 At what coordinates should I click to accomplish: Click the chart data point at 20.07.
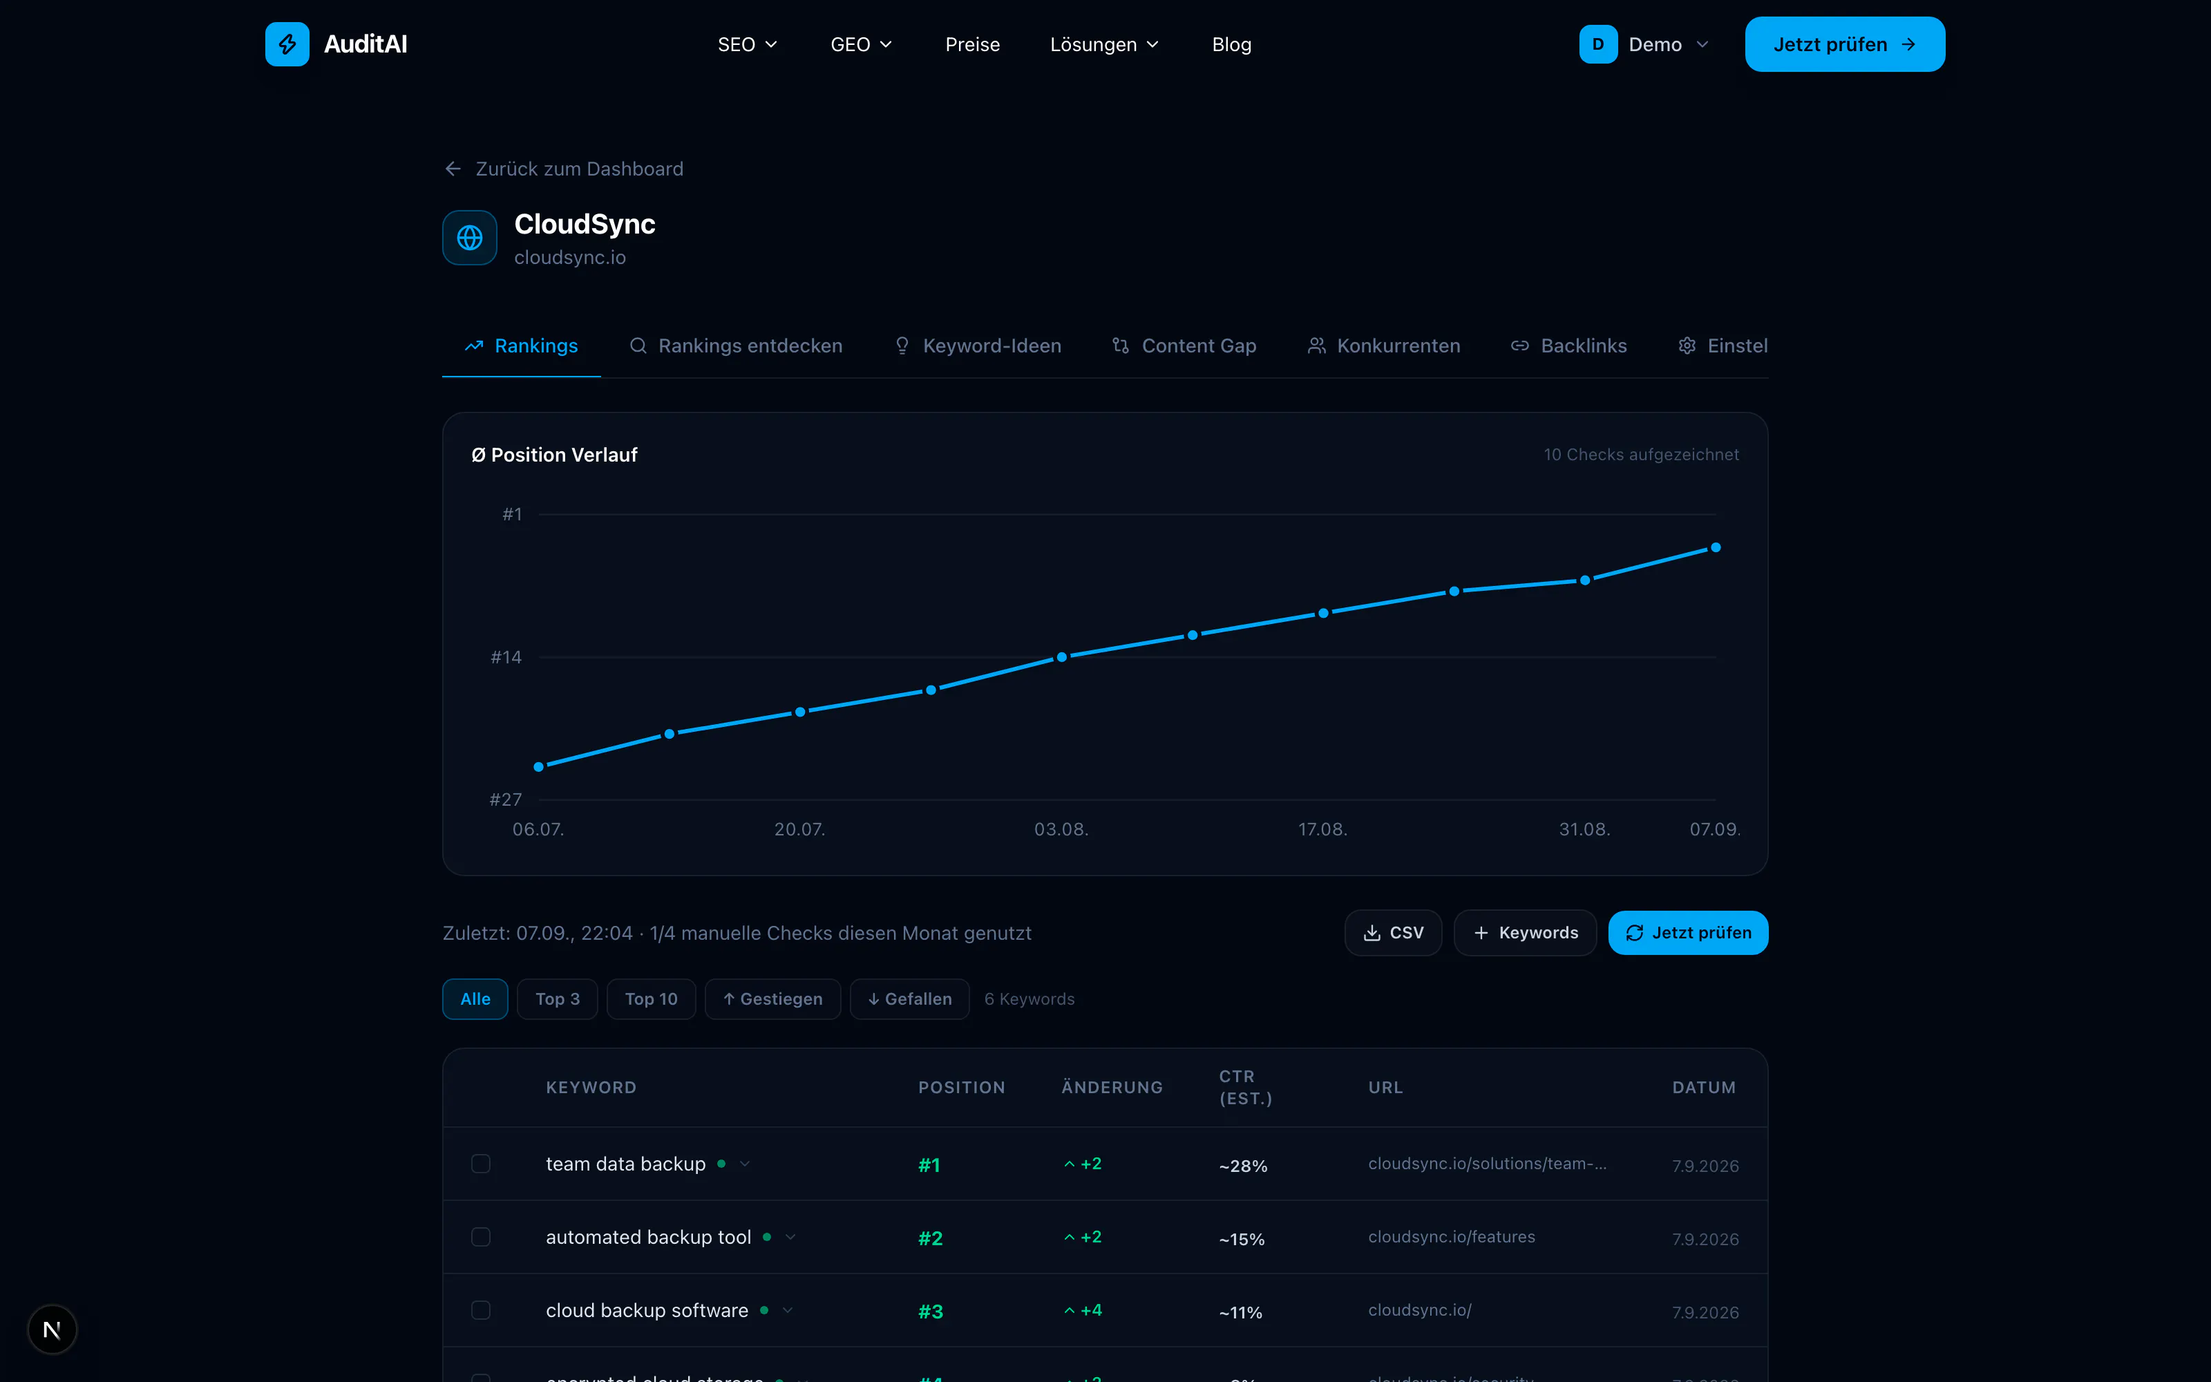pyautogui.click(x=800, y=712)
